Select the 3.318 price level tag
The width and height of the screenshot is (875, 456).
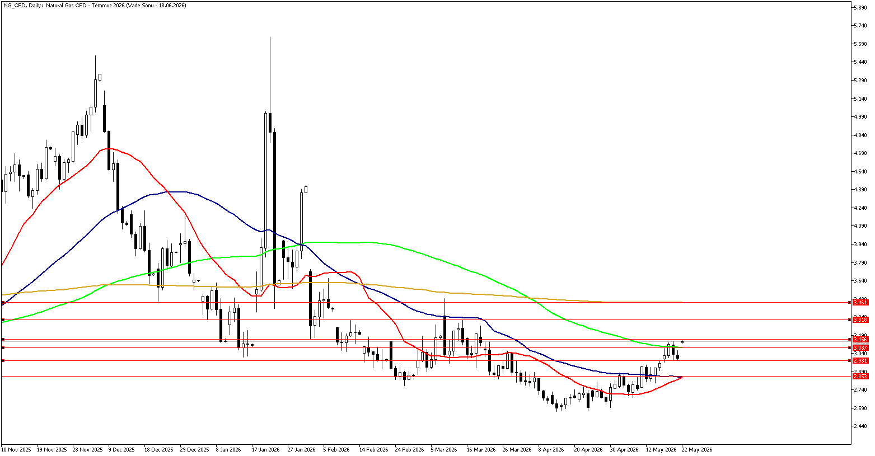(x=860, y=319)
